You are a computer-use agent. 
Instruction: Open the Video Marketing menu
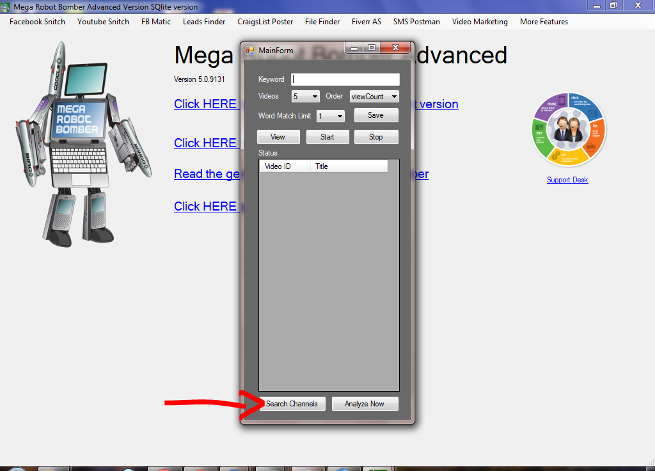tap(480, 22)
